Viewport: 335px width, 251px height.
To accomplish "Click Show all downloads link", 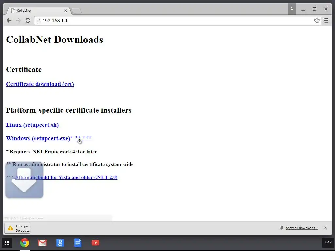I will tap(302, 228).
